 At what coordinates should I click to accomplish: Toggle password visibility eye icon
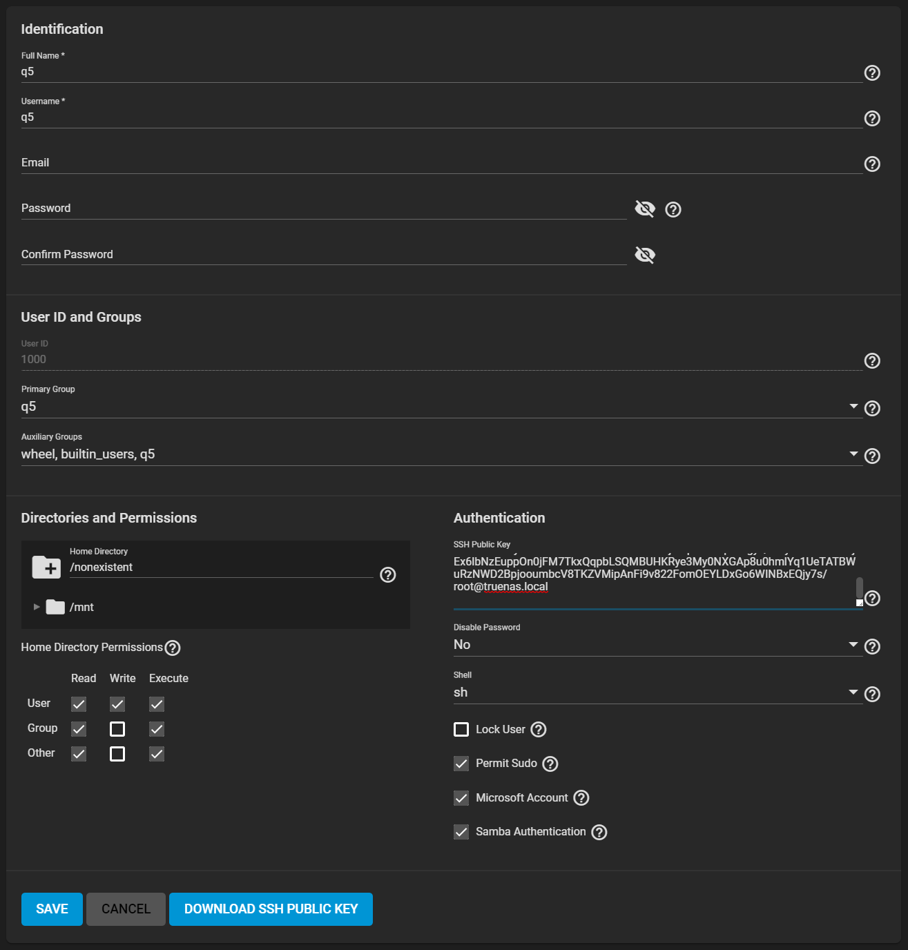[645, 209]
